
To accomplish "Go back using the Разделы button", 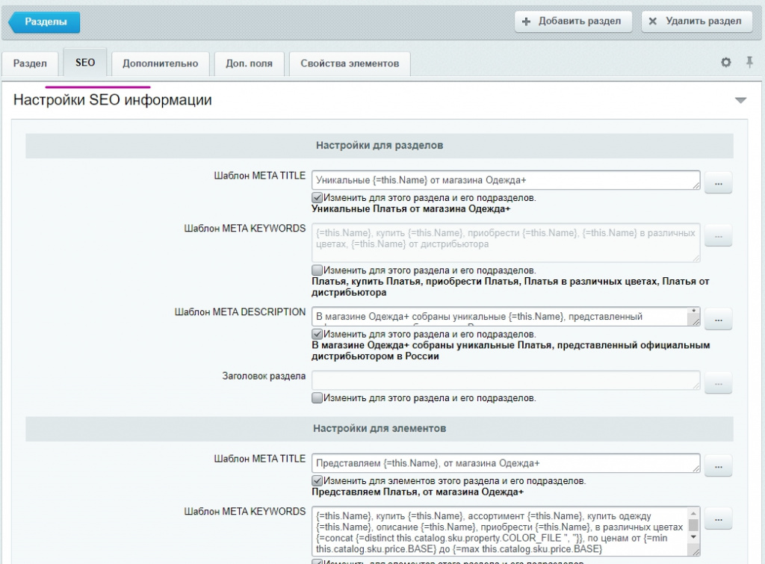I will coord(44,22).
